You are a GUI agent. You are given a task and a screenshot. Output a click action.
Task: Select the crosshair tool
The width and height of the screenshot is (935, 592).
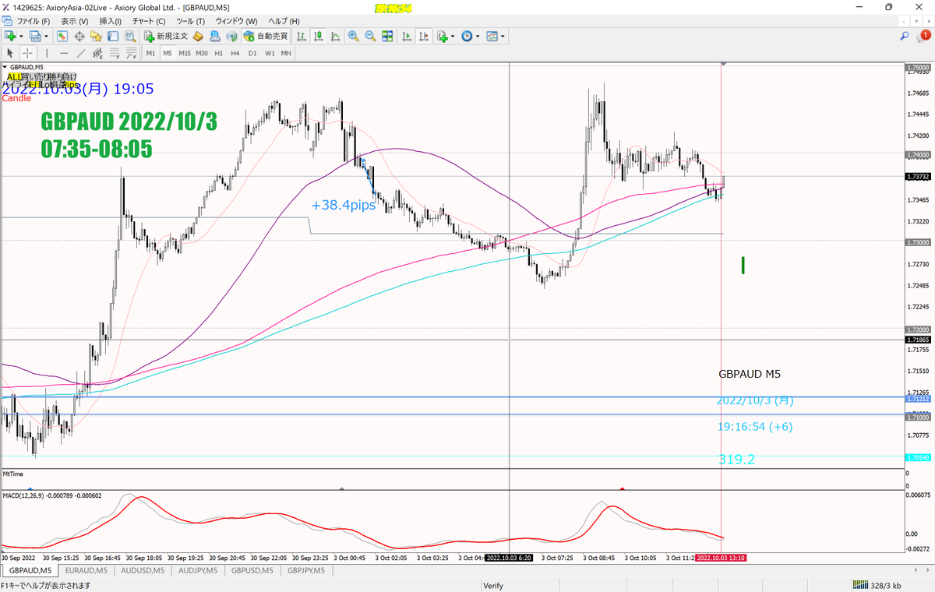(27, 53)
